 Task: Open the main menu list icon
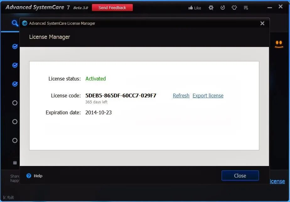[246, 8]
